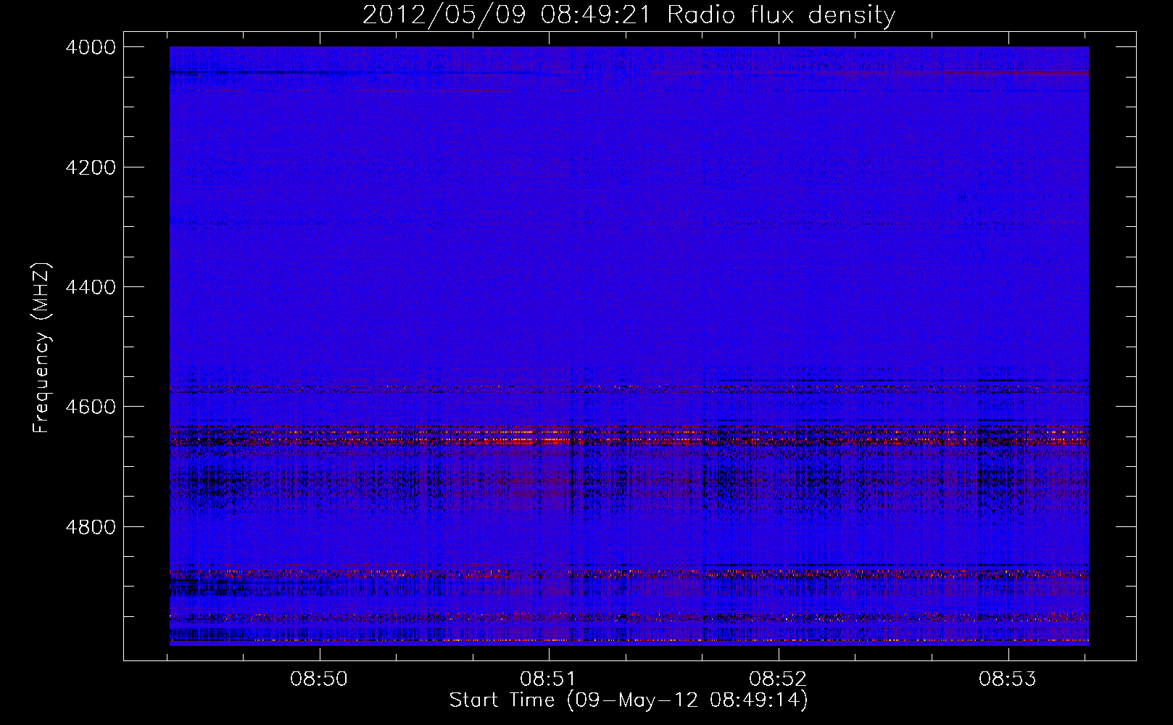Click the 4800 frequency tick label
The width and height of the screenshot is (1173, 725).
tap(91, 527)
